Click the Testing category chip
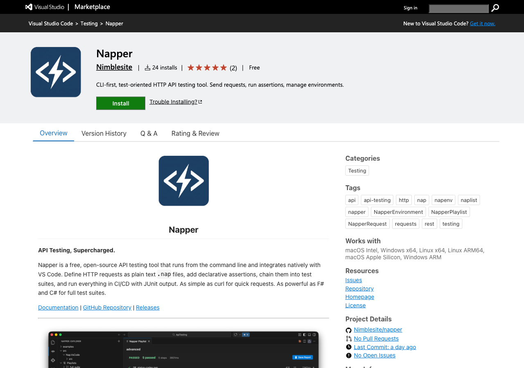Screen dimensions: 524x368 click(x=357, y=171)
